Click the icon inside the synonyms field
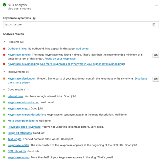The width and height of the screenshot is (162, 165). 154,25
